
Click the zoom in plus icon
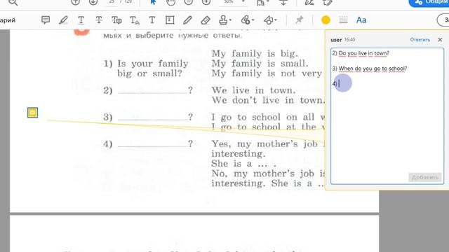206,2
